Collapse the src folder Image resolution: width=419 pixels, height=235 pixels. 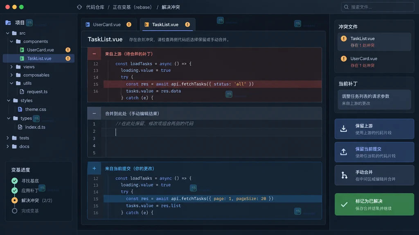coord(7,33)
